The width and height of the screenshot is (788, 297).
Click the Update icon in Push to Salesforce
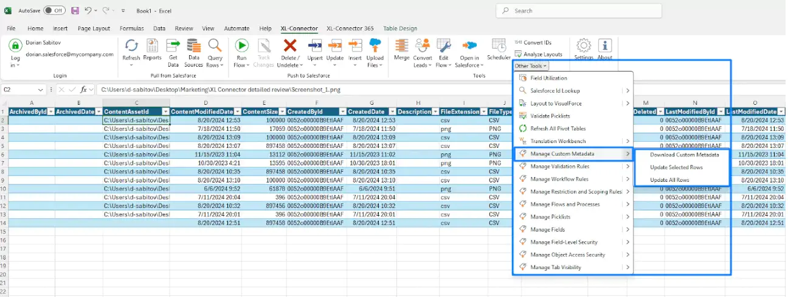pos(335,45)
